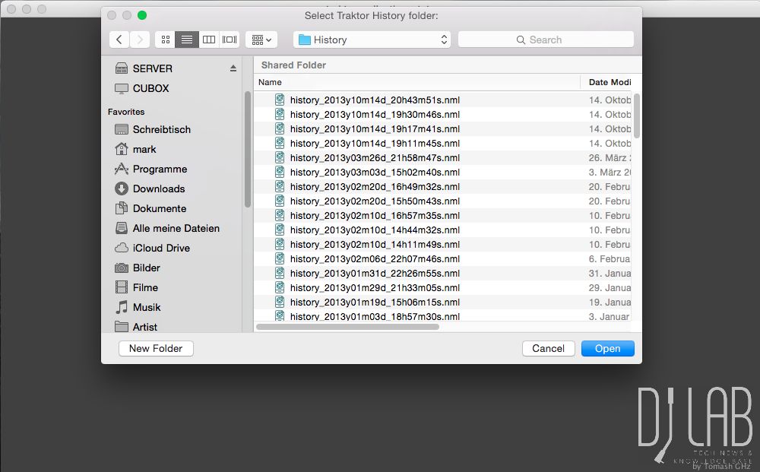Switch to icon view mode
Viewport: 760px width, 472px height.
pos(166,40)
